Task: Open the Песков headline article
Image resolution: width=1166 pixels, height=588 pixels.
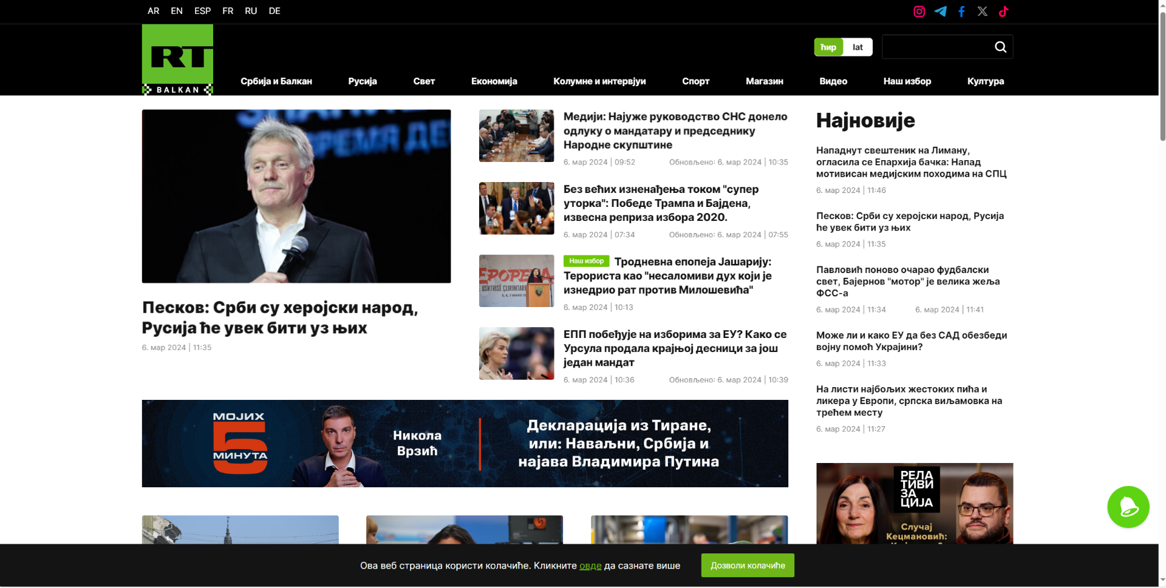Action: (x=279, y=317)
